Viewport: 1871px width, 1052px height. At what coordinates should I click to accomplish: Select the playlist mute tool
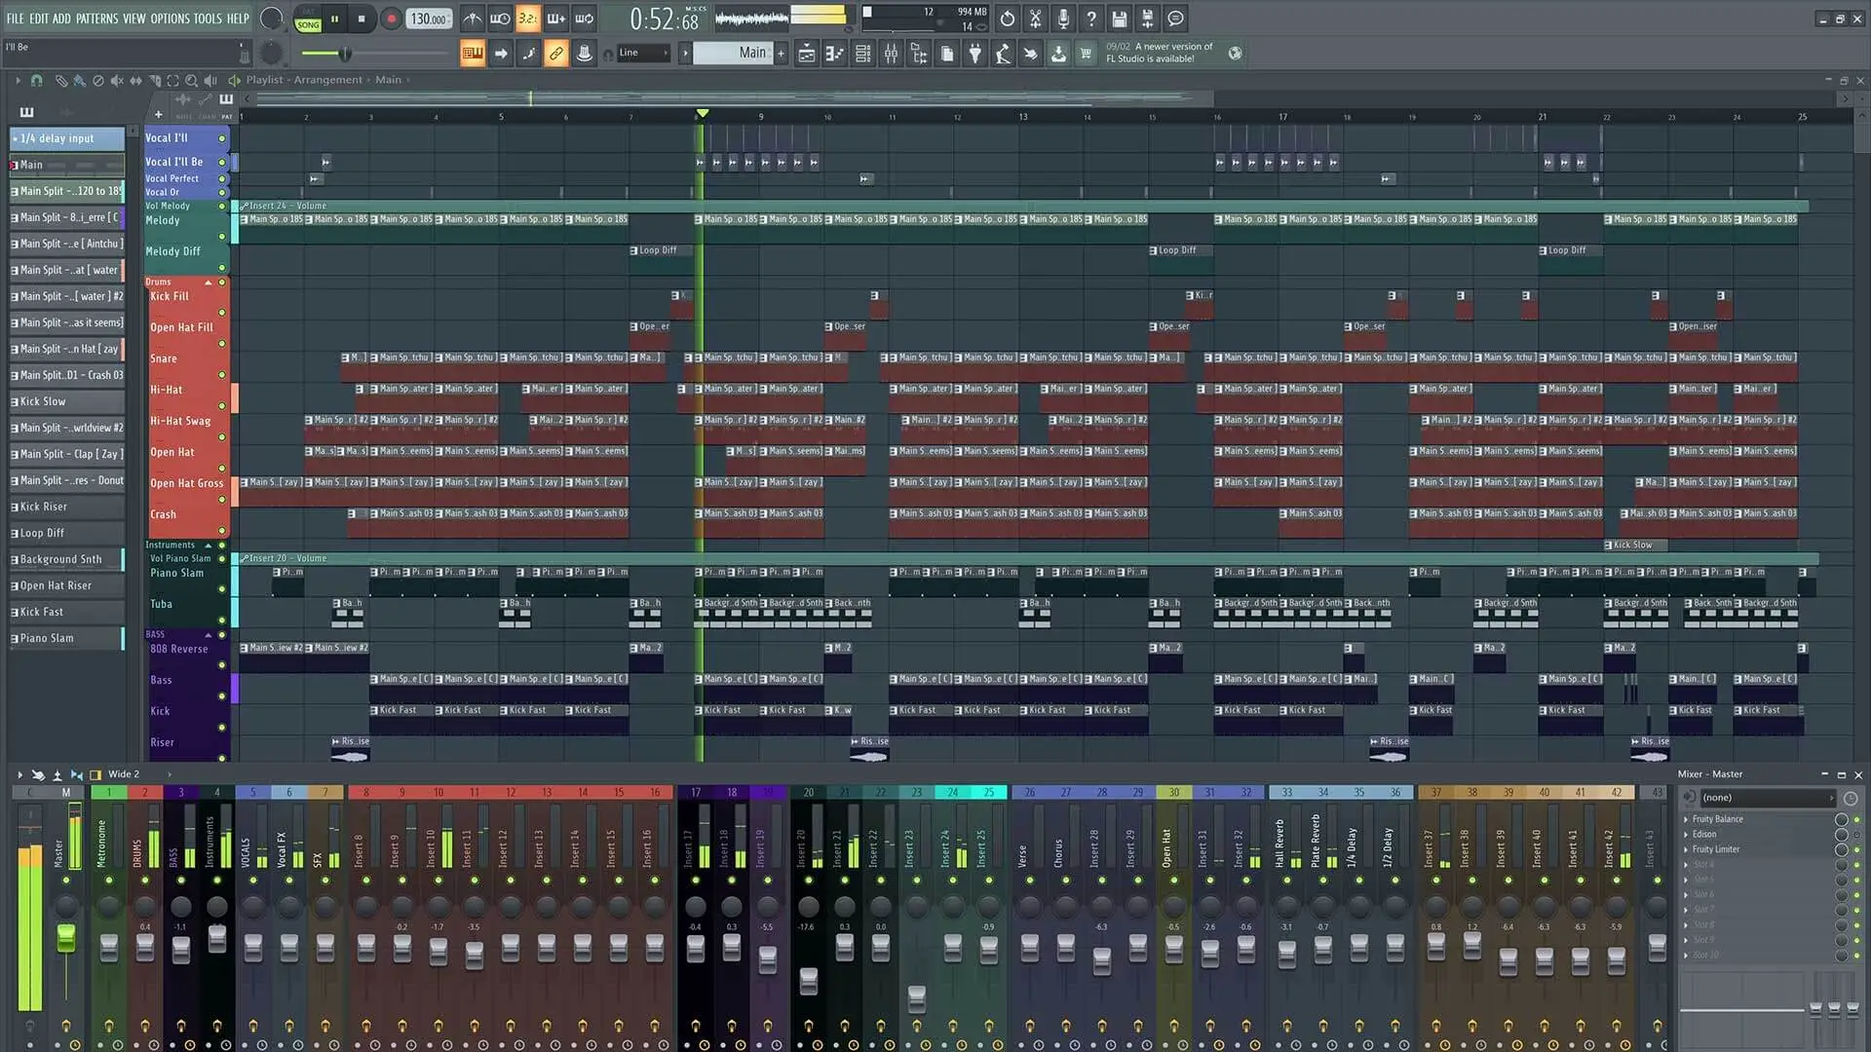117,81
